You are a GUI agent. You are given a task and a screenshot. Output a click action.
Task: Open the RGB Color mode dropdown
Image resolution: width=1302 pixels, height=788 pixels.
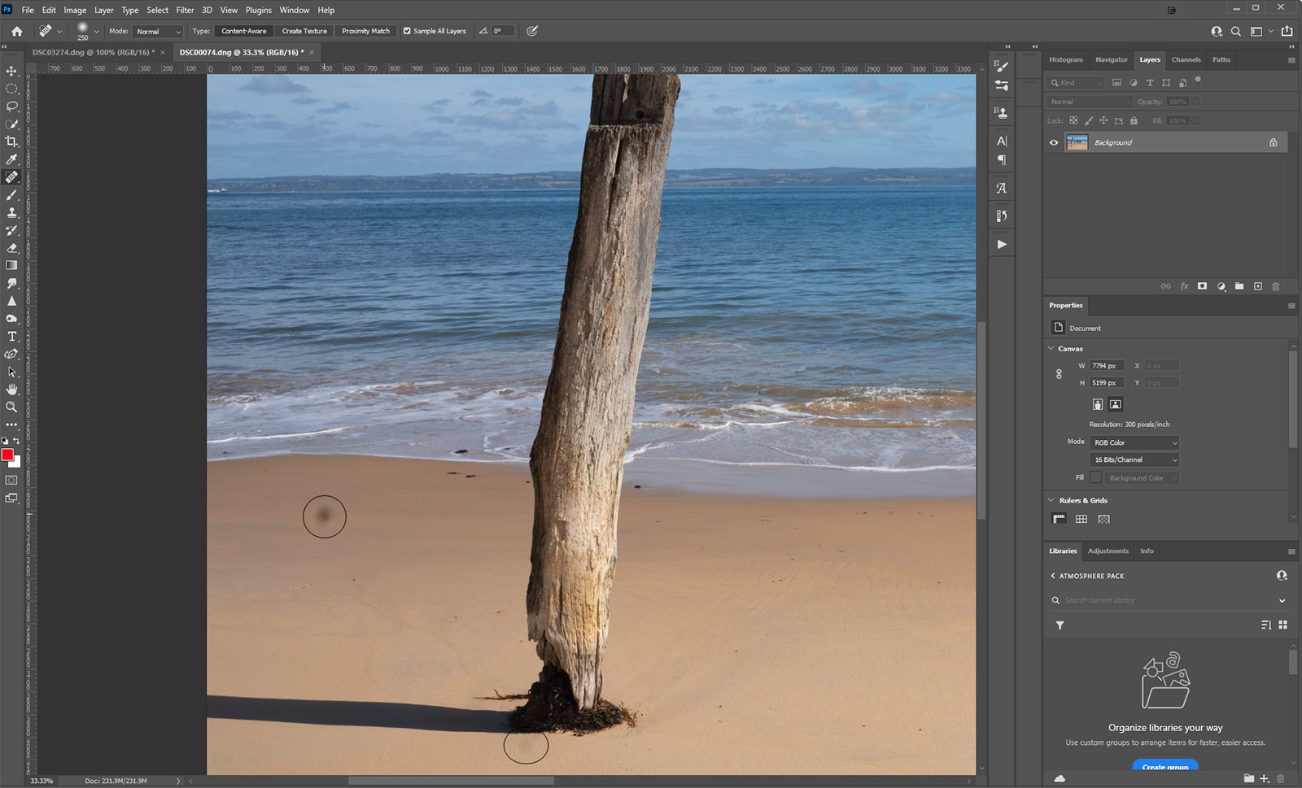pos(1134,442)
